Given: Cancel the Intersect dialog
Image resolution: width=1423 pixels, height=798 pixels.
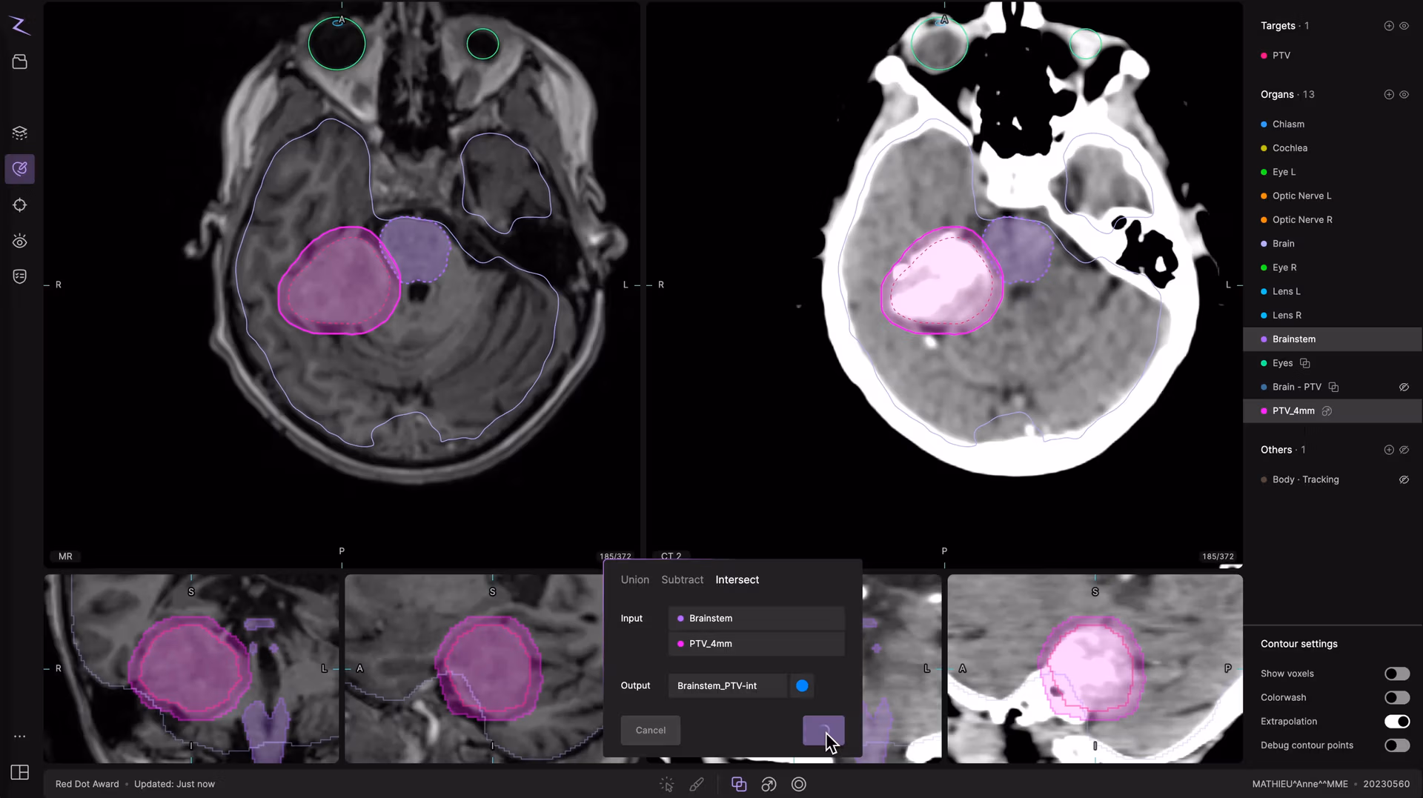Looking at the screenshot, I should tap(650, 730).
